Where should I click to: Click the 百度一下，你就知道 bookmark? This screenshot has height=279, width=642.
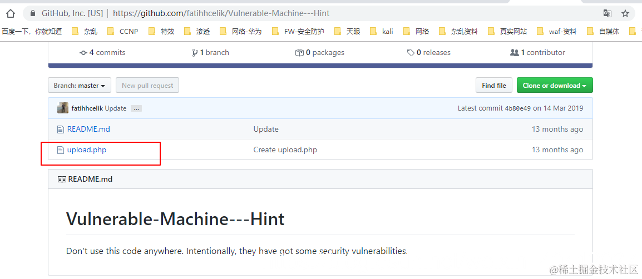[32, 32]
